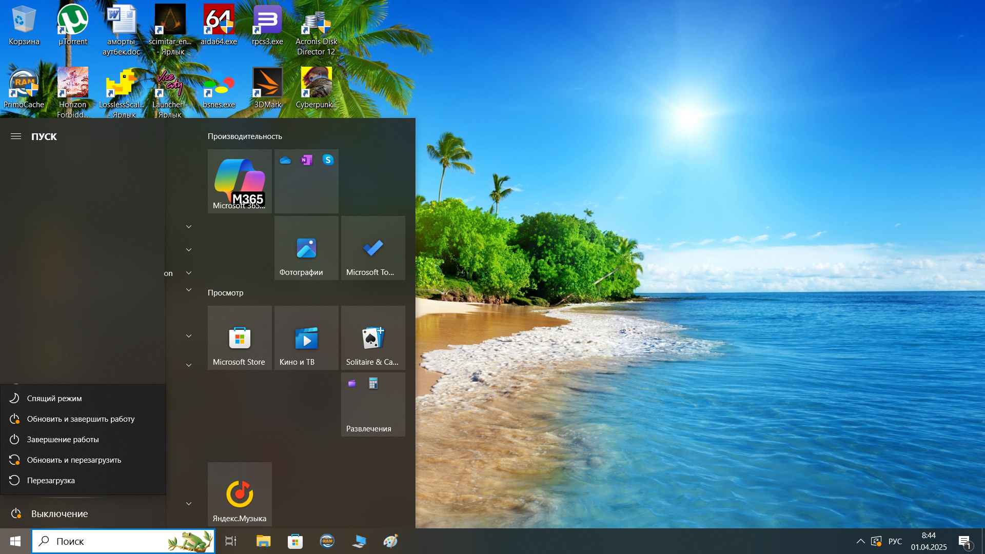Choose Обновить и перезагрузить option
The height and width of the screenshot is (554, 985).
click(74, 460)
